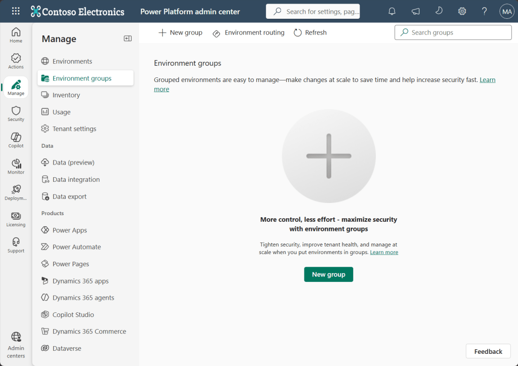The image size is (518, 366).
Task: Click New group in command bar
Action: pos(181,32)
